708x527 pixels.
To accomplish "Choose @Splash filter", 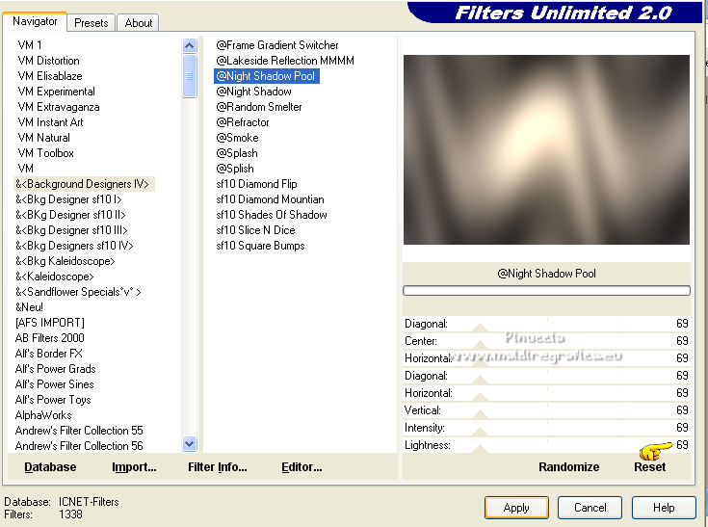I will tap(237, 153).
